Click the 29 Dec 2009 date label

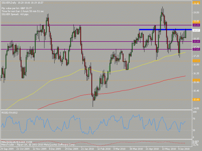71,149
